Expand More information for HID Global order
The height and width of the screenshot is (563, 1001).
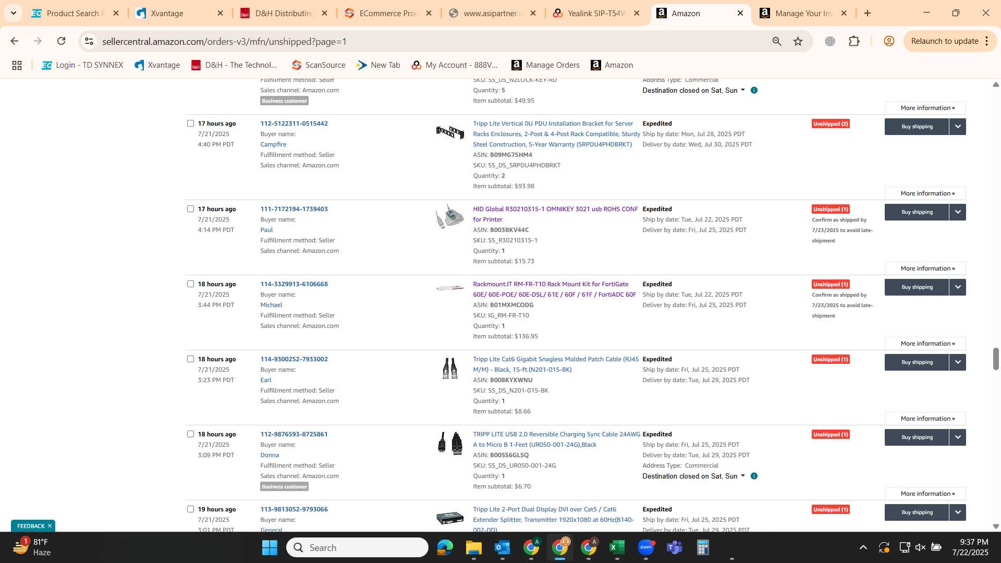point(925,268)
